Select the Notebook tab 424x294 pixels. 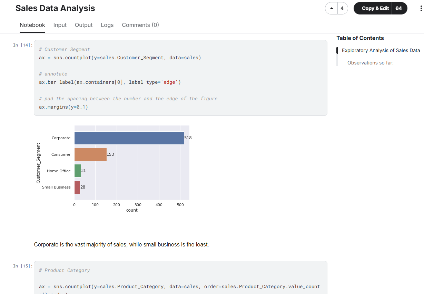32,25
